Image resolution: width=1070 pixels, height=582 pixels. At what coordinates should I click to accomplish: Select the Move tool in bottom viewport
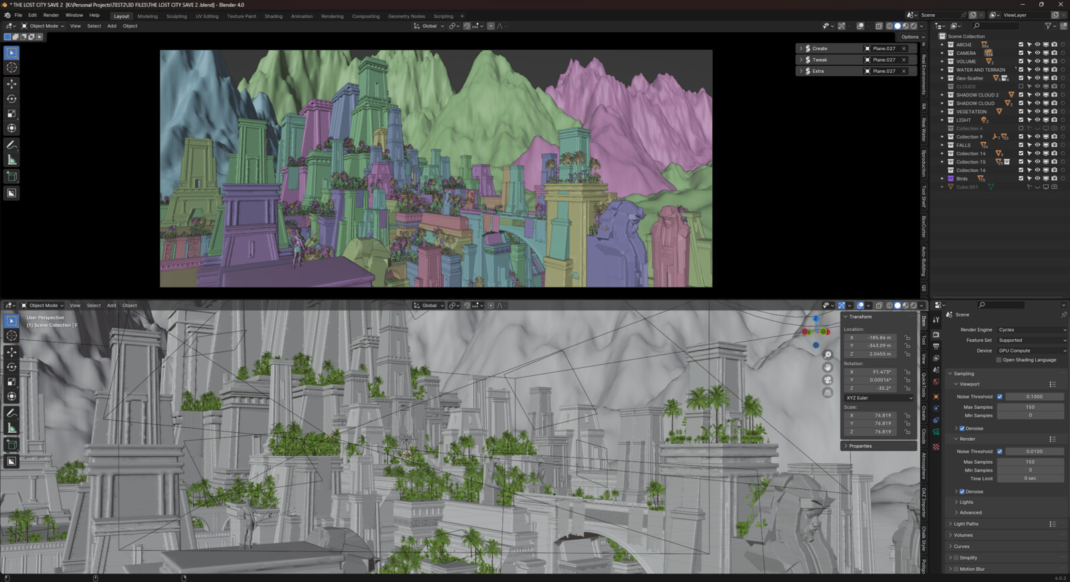(x=11, y=352)
